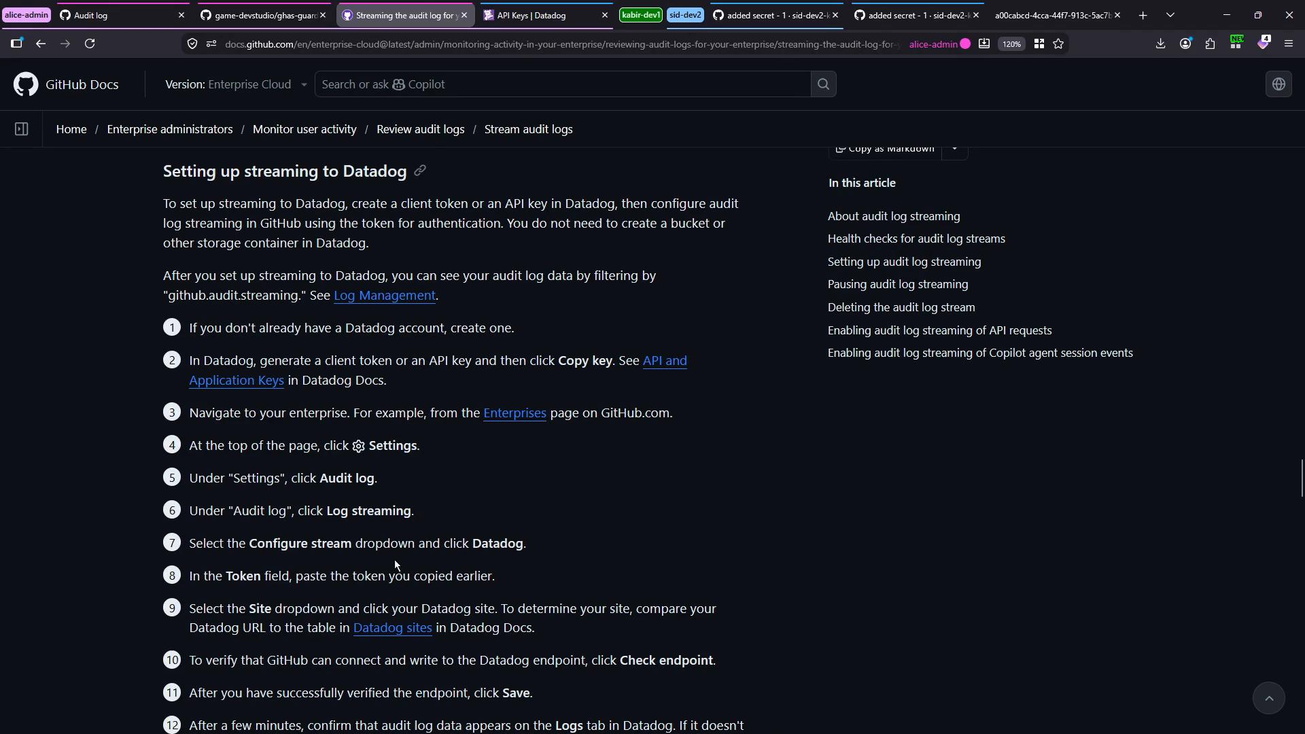Go to Home breadcrumb
Screen dimensions: 1305x734
[x=71, y=129]
